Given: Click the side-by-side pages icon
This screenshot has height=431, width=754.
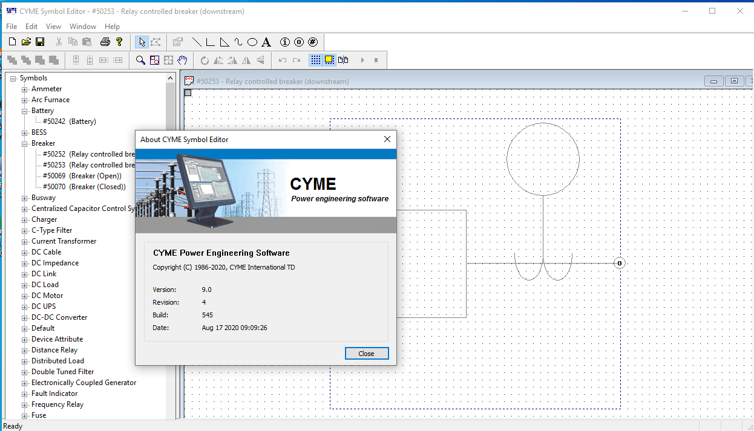Looking at the screenshot, I should click(x=343, y=60).
